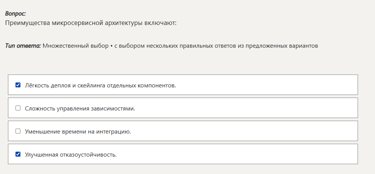Uncheck the "Улучшенная отказоустойчивость" checkbox
Viewport: 375px width, 174px height.
(x=18, y=154)
